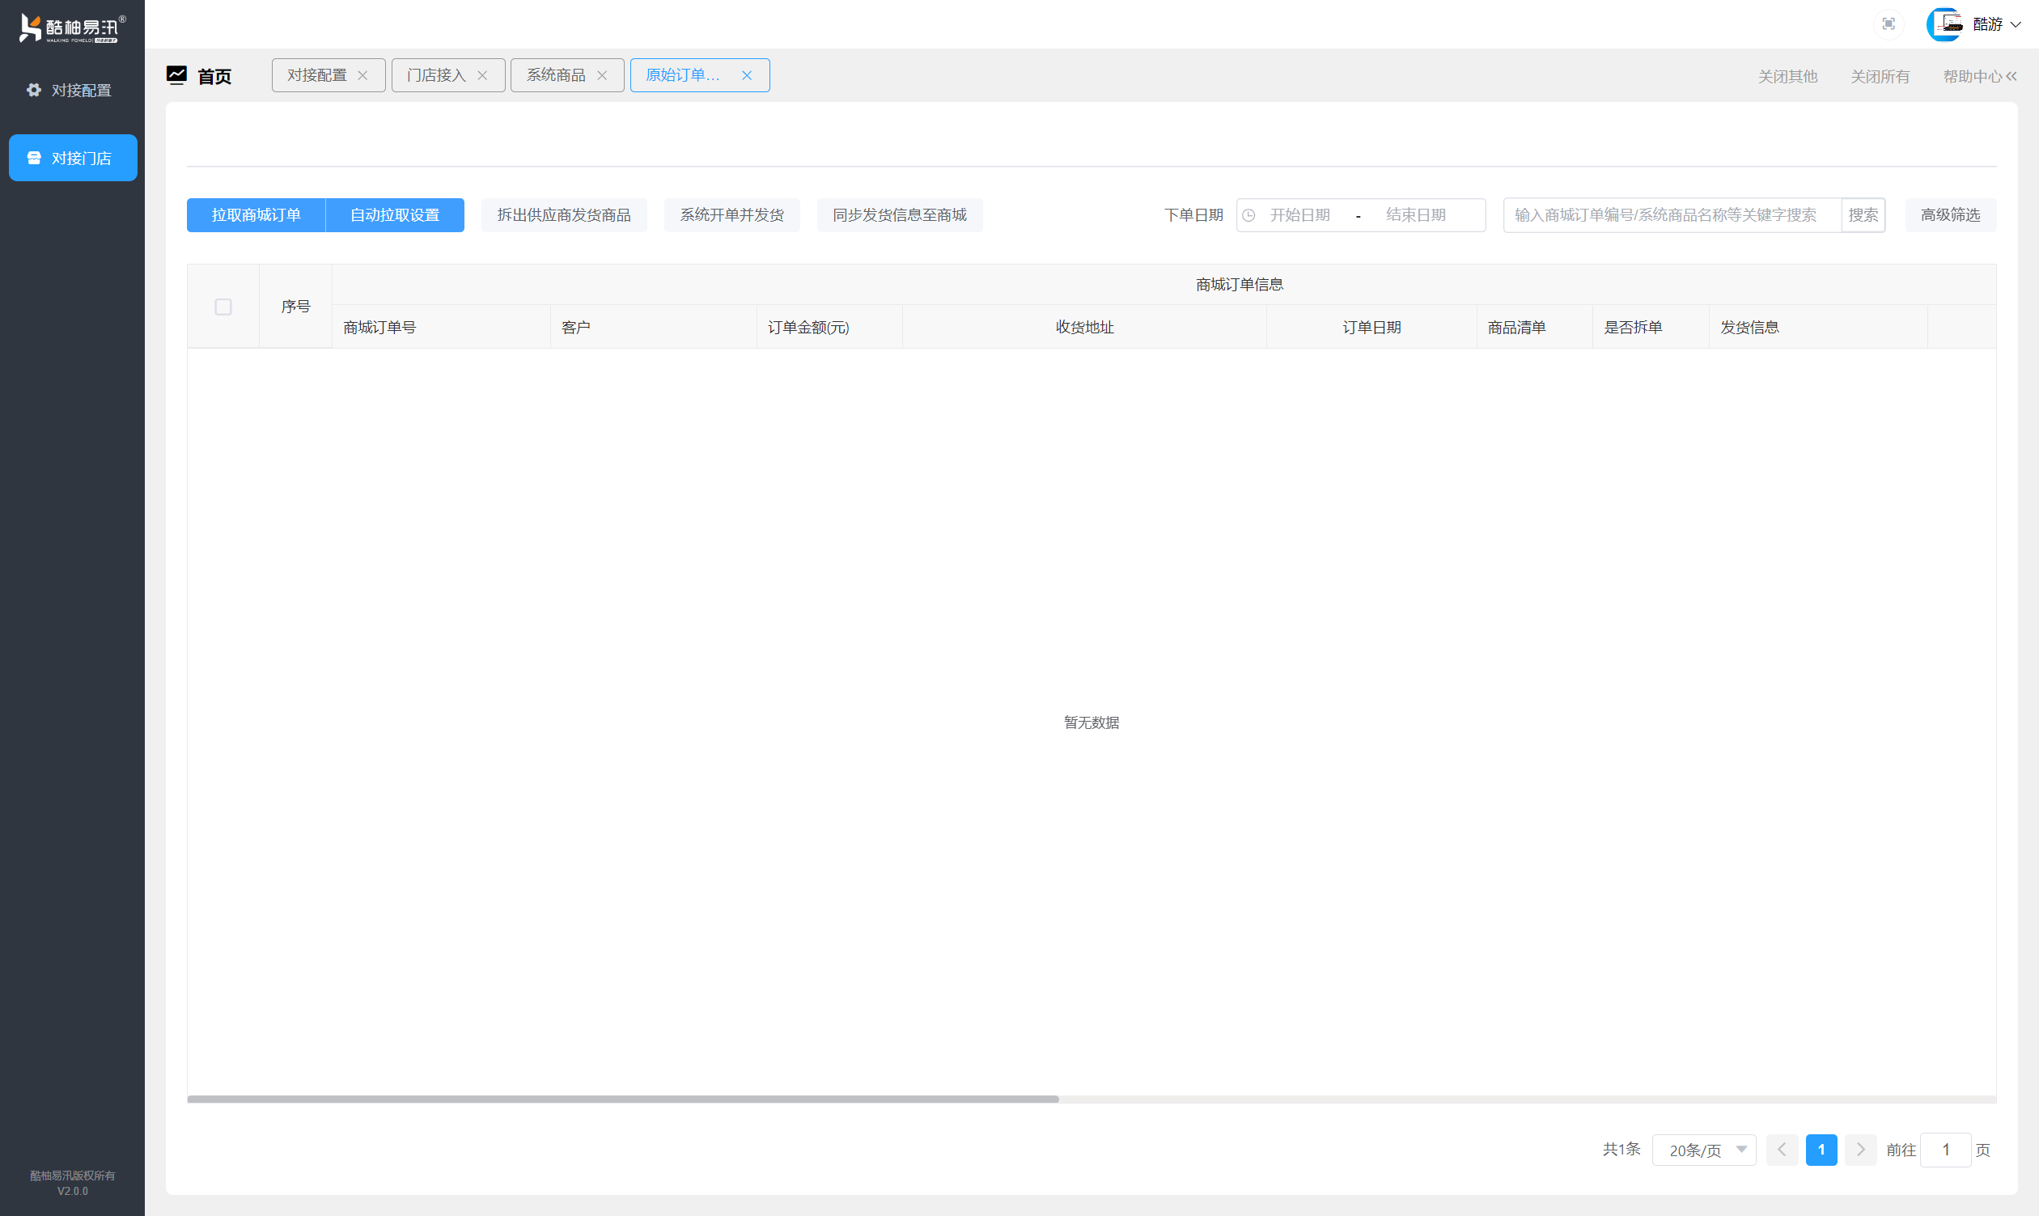Close the 门店接入 tab
The height and width of the screenshot is (1216, 2039).
pos(482,75)
